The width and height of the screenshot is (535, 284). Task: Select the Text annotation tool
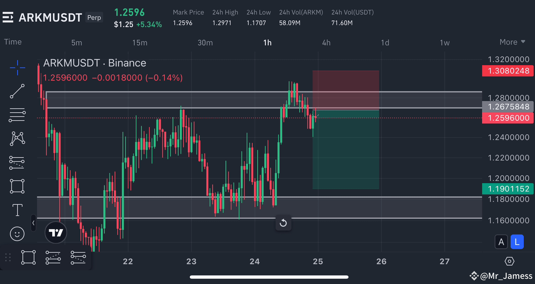(x=17, y=210)
